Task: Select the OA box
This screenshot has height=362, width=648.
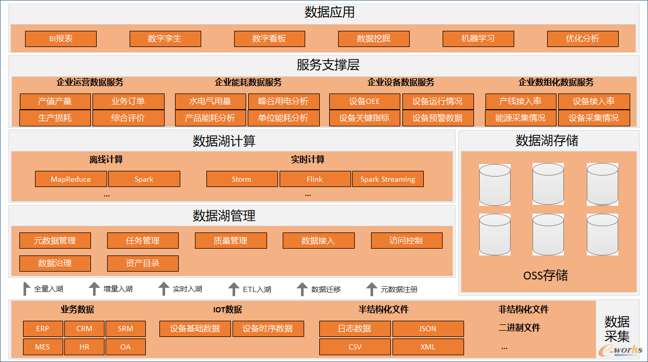Action: tap(125, 347)
